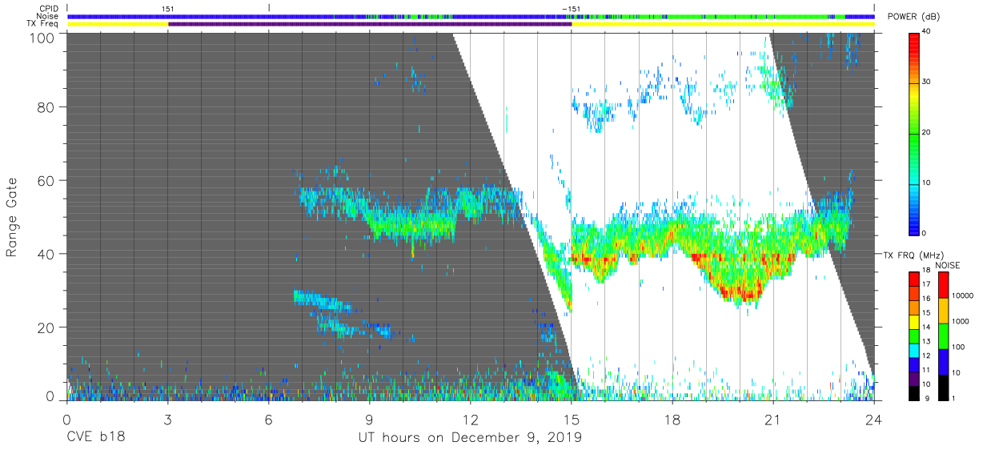The width and height of the screenshot is (983, 454).
Task: Click the 'NOISE' legend title
Action: [949, 265]
